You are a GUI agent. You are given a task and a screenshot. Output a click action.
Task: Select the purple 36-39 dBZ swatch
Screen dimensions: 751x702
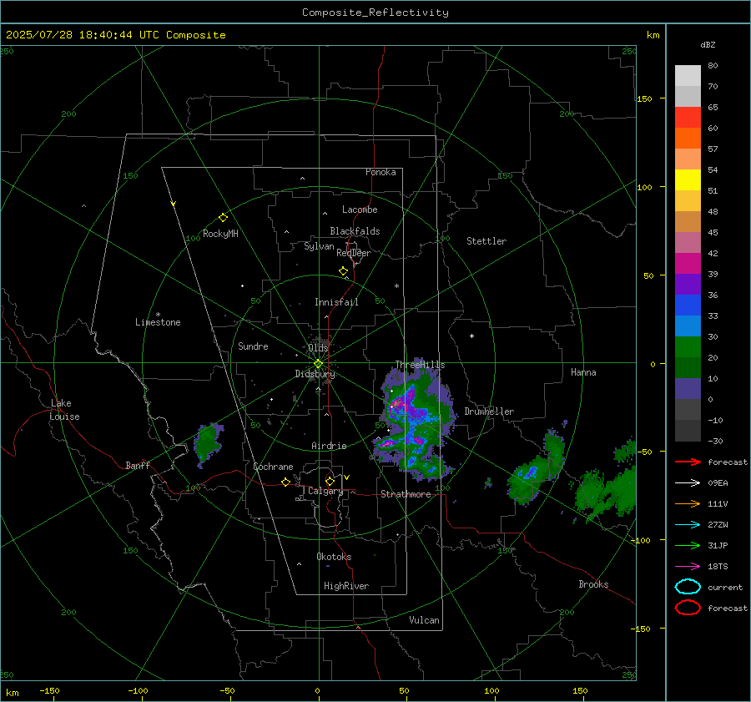(x=688, y=284)
